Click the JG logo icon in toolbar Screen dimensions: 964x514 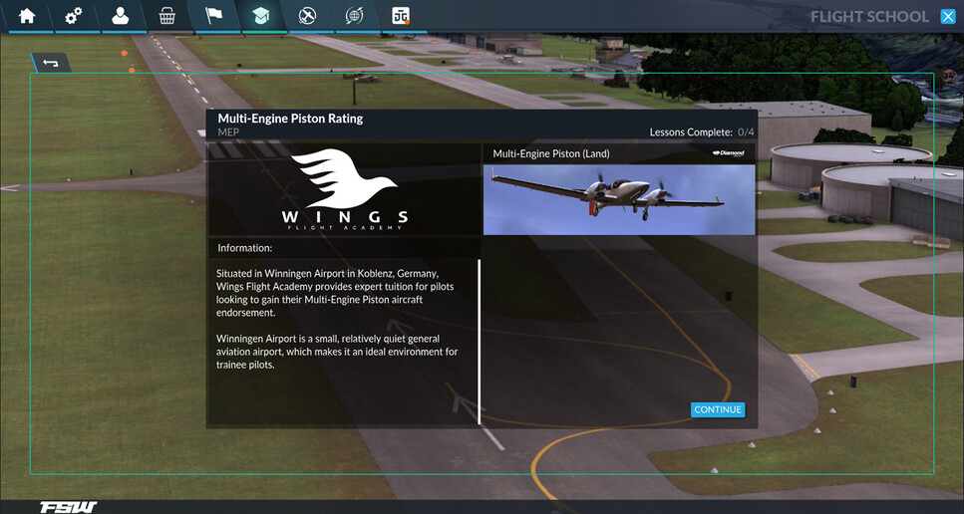coord(401,16)
